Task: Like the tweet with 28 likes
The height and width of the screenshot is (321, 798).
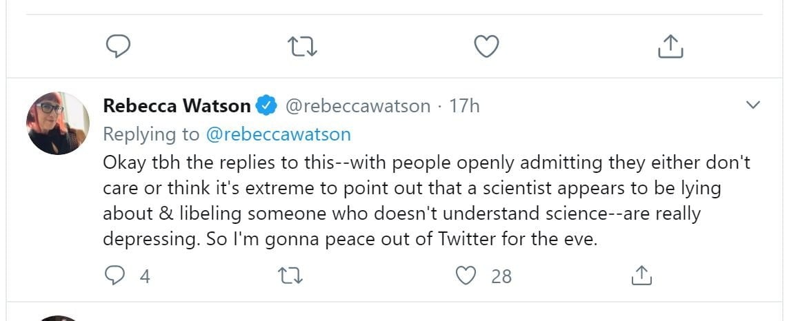Action: click(468, 276)
